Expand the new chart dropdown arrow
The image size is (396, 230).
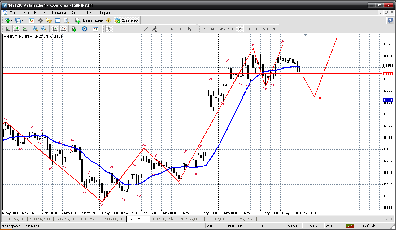12,20
